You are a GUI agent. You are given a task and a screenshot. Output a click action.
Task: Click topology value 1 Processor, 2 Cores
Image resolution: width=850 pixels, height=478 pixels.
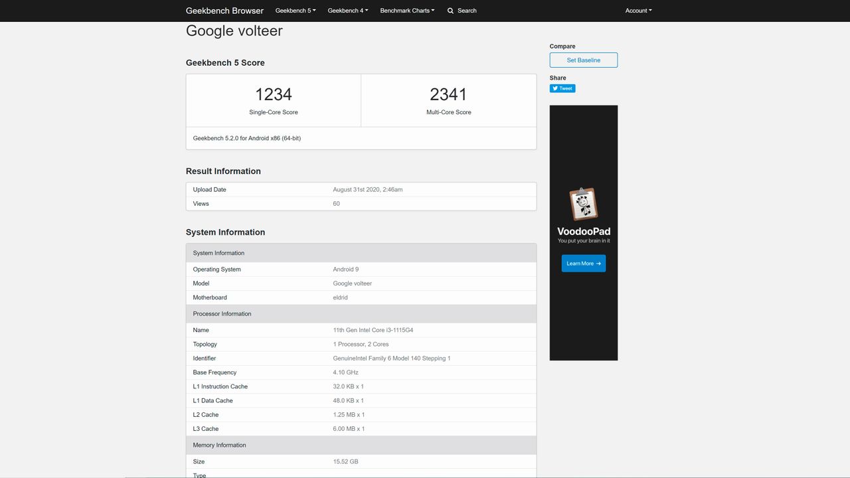tap(361, 345)
